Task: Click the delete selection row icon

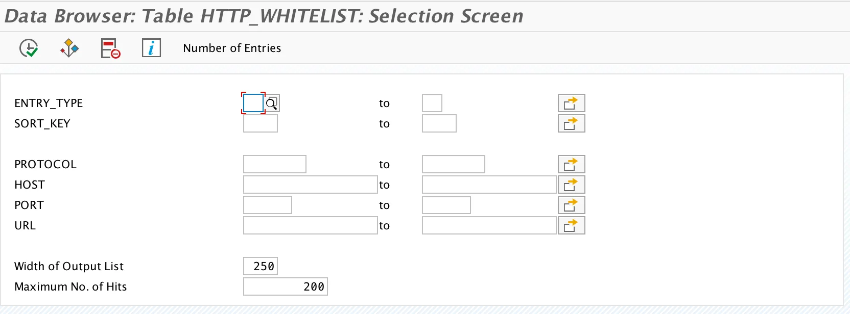Action: pyautogui.click(x=110, y=48)
